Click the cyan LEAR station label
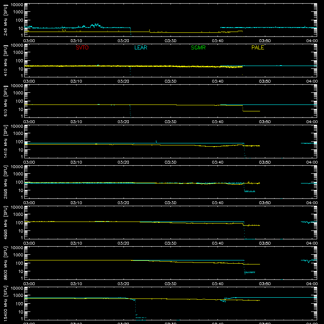The height and width of the screenshot is (324, 324). (141, 47)
